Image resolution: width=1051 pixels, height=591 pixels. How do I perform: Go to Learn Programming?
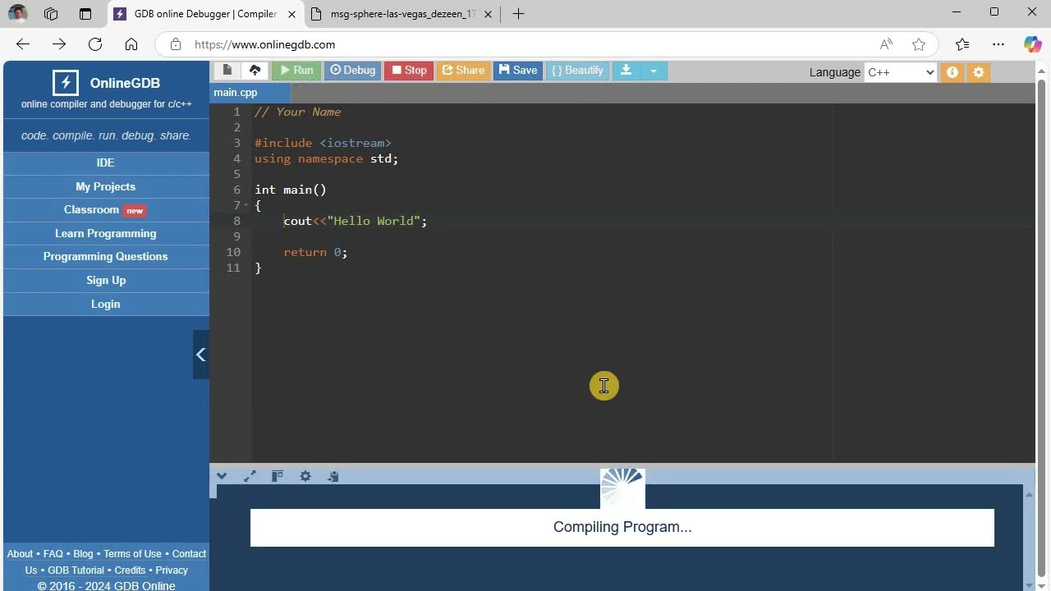point(106,233)
